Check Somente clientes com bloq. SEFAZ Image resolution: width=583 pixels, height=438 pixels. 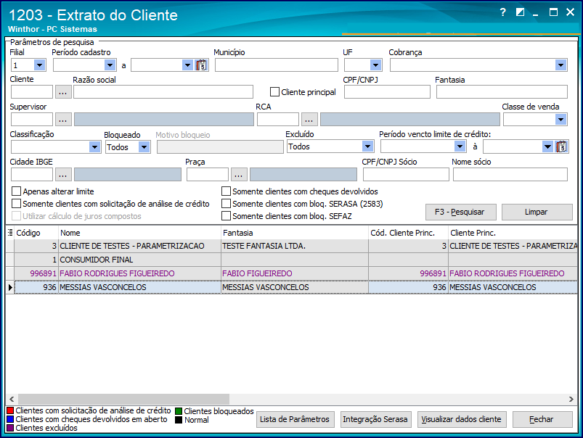226,216
